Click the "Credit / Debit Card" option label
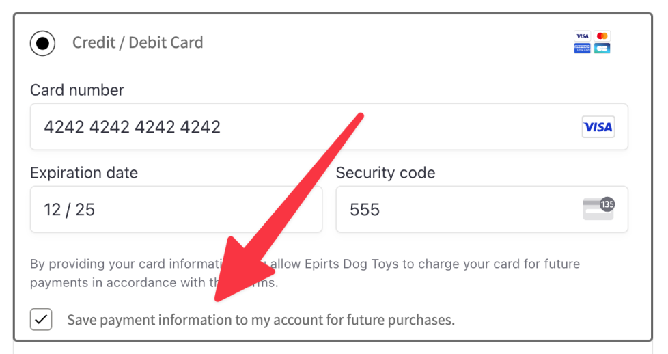Image resolution: width=668 pixels, height=354 pixels. point(138,42)
